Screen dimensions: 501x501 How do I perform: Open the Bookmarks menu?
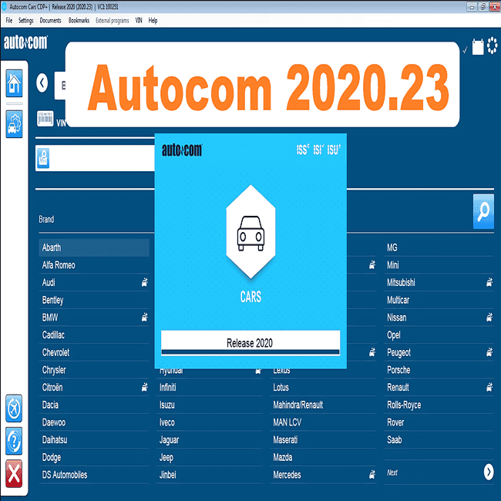pos(79,21)
